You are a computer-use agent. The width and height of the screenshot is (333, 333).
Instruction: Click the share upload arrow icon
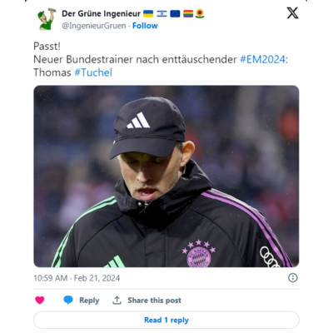pos(117,300)
